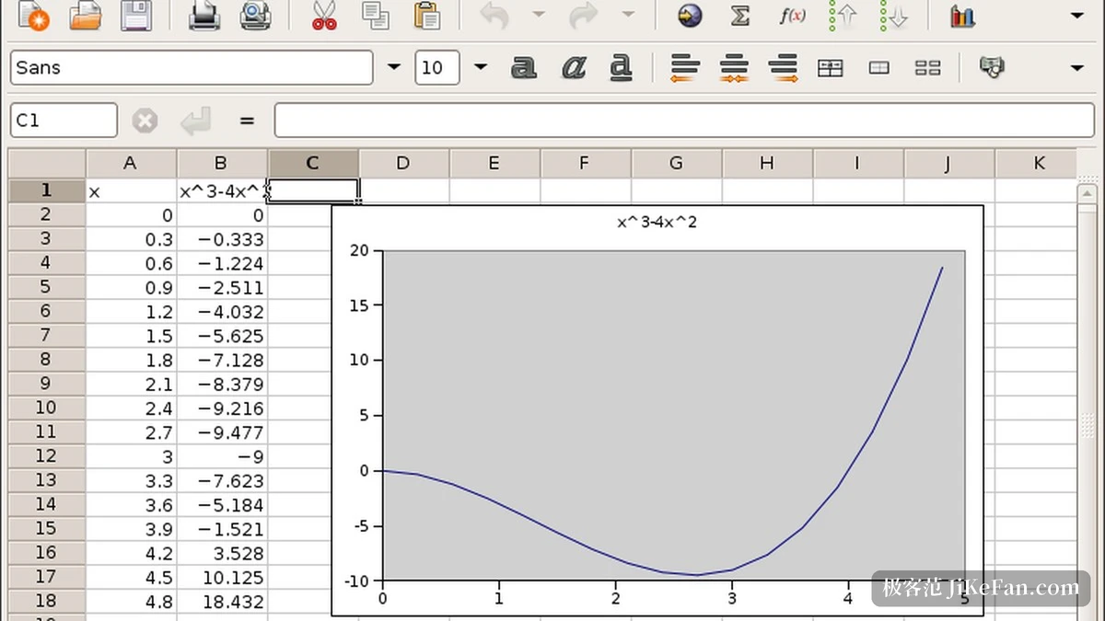The image size is (1105, 621).
Task: Copy the selection
Action: coord(375,16)
